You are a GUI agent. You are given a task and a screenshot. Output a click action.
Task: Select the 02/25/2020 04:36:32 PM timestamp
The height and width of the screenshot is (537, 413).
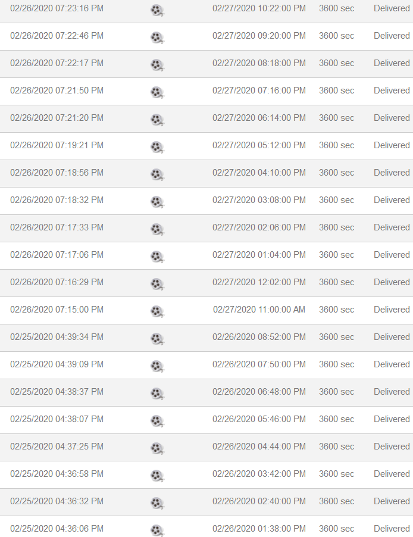57,501
